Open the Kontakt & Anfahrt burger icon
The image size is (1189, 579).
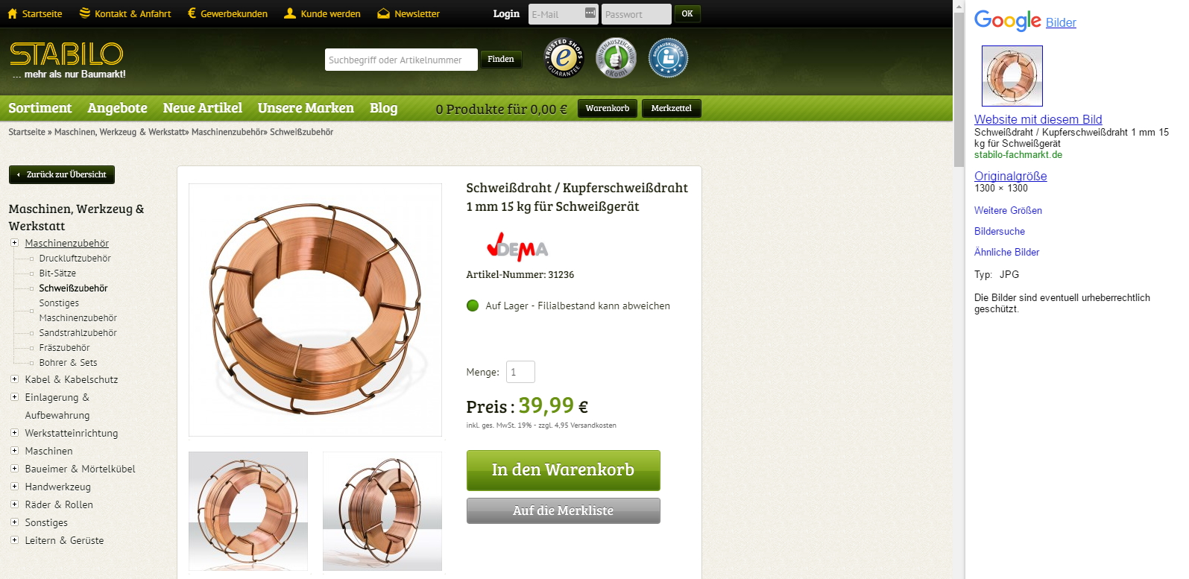click(85, 13)
